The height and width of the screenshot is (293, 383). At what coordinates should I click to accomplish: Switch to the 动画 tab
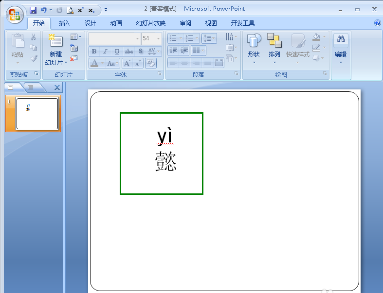pos(116,23)
